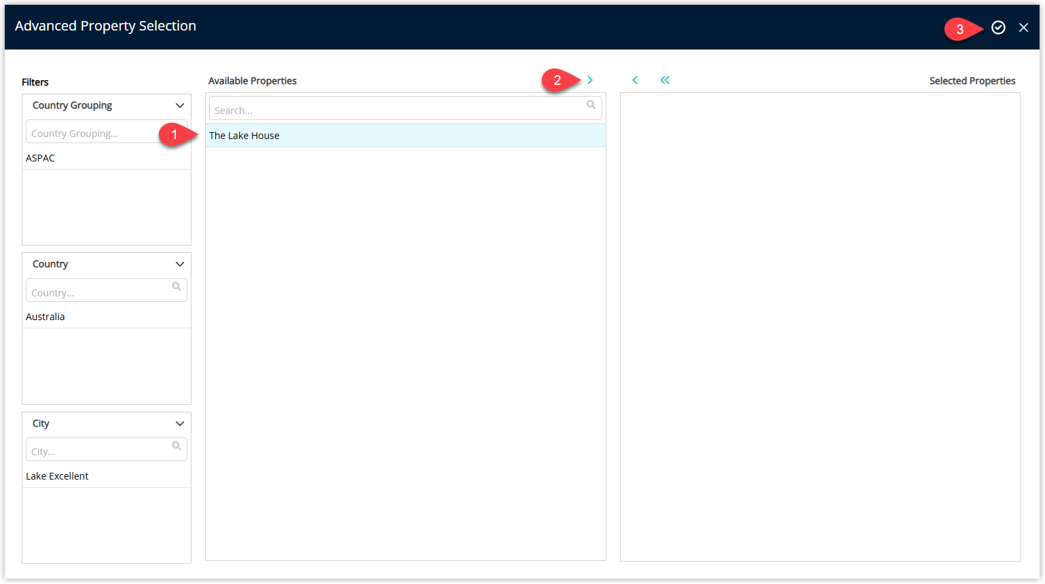Focus the Country filter search field
Image resolution: width=1045 pixels, height=584 pixels.
pos(107,290)
